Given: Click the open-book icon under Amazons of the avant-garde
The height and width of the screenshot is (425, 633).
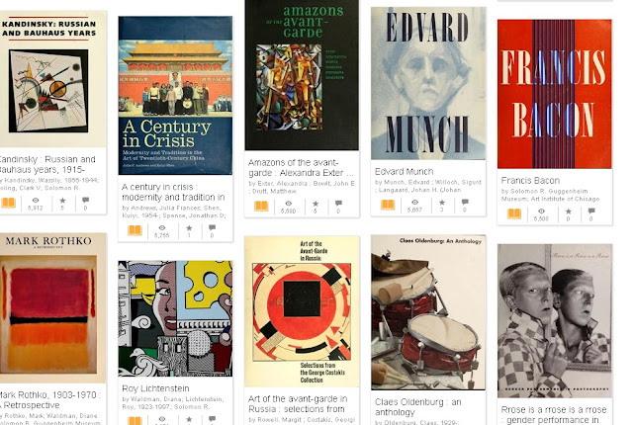Looking at the screenshot, I should click(261, 206).
